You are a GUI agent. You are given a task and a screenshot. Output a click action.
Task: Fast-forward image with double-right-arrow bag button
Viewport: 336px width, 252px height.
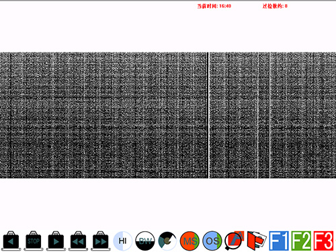coord(101,241)
